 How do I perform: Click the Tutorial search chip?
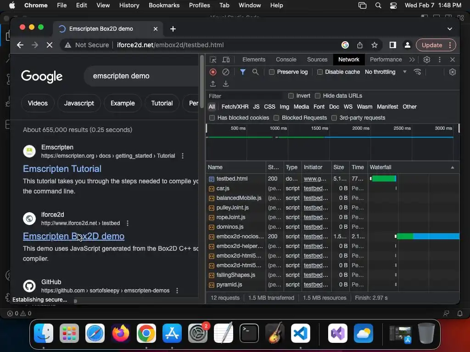click(x=162, y=103)
